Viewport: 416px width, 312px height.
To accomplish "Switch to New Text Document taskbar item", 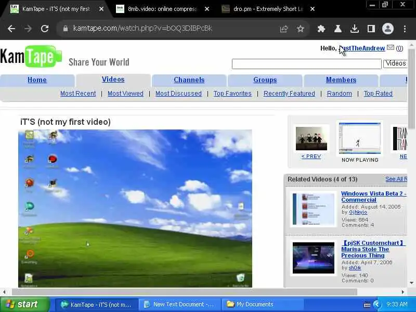I will pos(180,304).
